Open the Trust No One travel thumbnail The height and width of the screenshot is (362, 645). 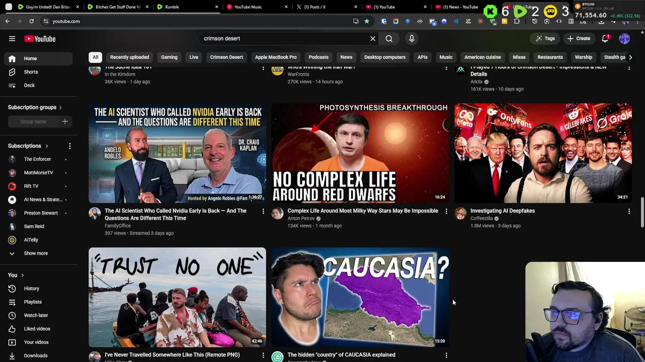pos(177,297)
